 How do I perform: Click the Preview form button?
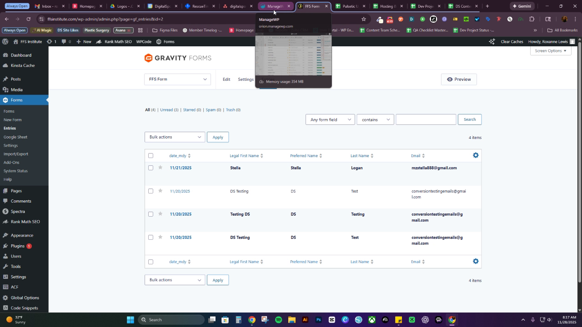[x=459, y=79]
